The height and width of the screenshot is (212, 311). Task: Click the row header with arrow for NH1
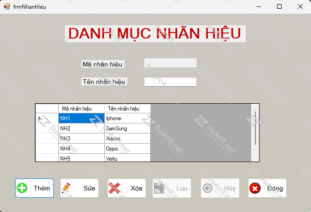pyautogui.click(x=47, y=118)
